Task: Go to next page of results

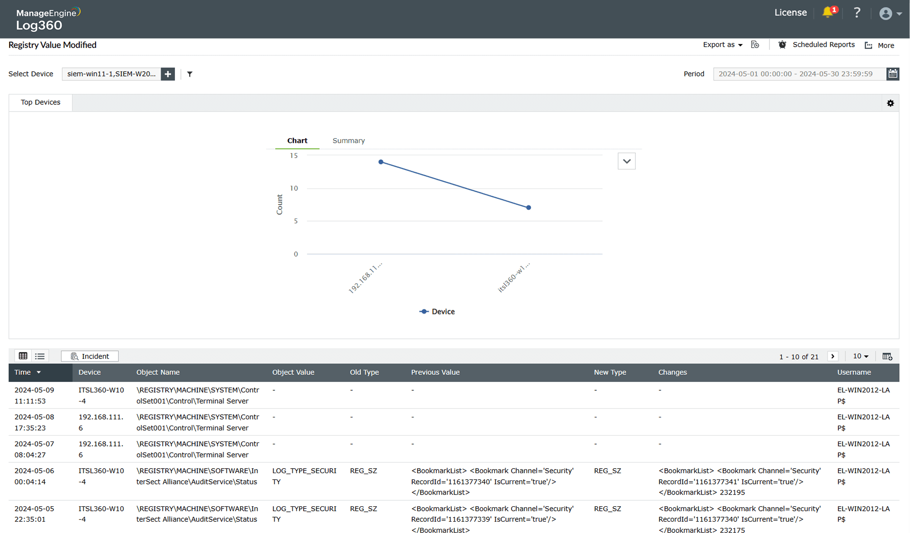Action: [833, 356]
